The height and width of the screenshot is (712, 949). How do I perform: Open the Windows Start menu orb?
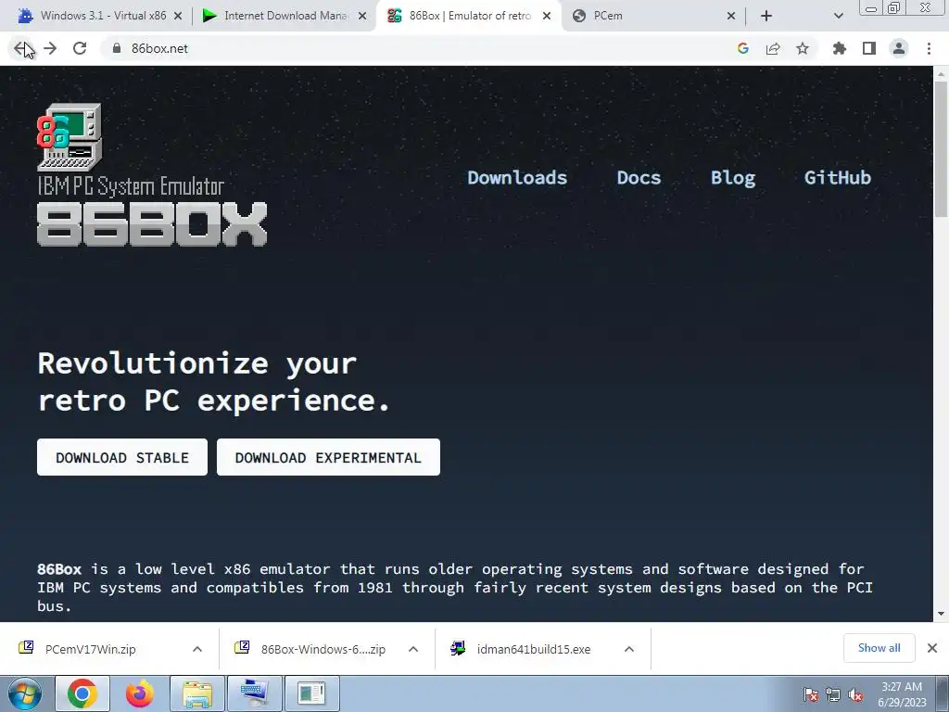tap(24, 693)
